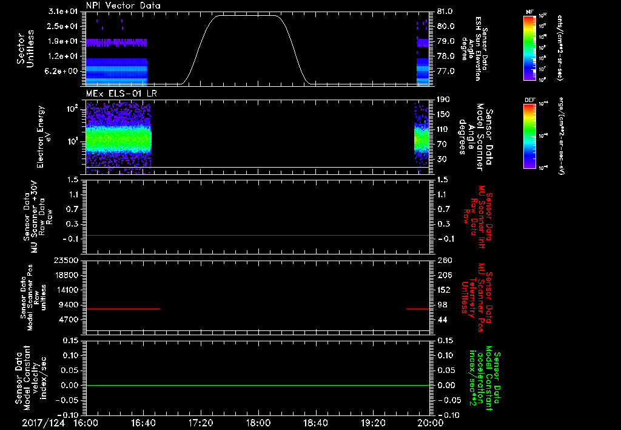This screenshot has height=430, width=621.
Task: Click the 1.9e+01 sector tick value
Action: coord(62,41)
